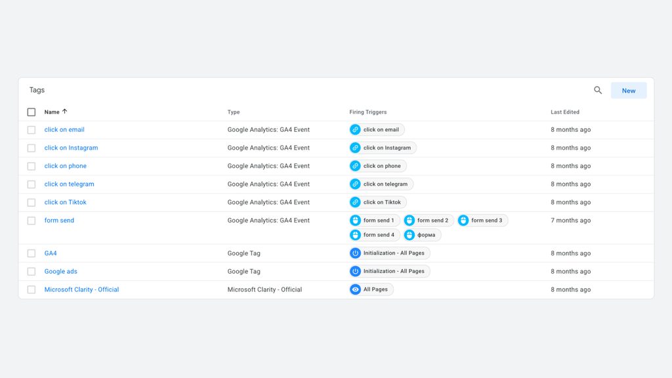Viewport: 672px width, 378px height.
Task: Click the link icon of the 'click on Tiktok' trigger
Action: (x=355, y=202)
